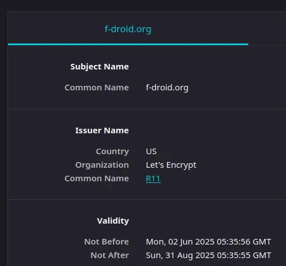Viewport: 286px width, 266px height.
Task: Click the Country field label
Action: 112,151
